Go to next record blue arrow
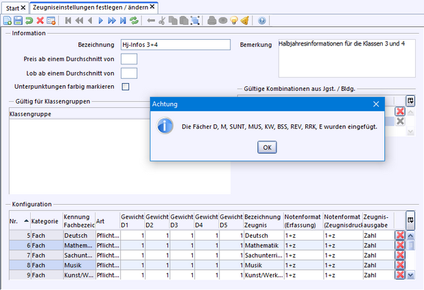This screenshot has width=424, height=290. (x=101, y=21)
